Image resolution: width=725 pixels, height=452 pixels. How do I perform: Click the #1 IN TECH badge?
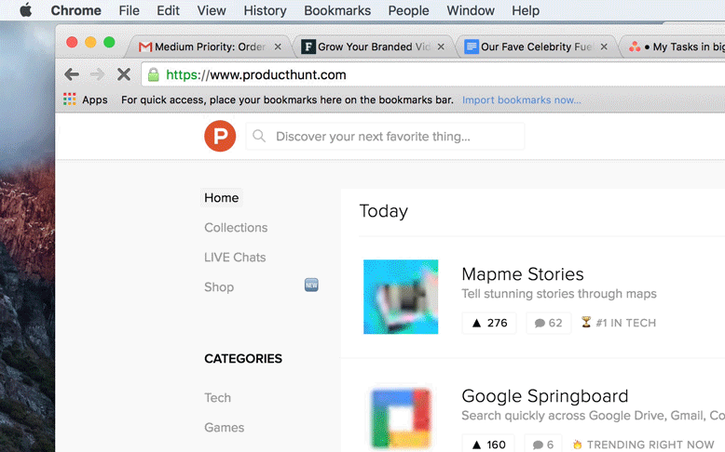click(x=618, y=323)
